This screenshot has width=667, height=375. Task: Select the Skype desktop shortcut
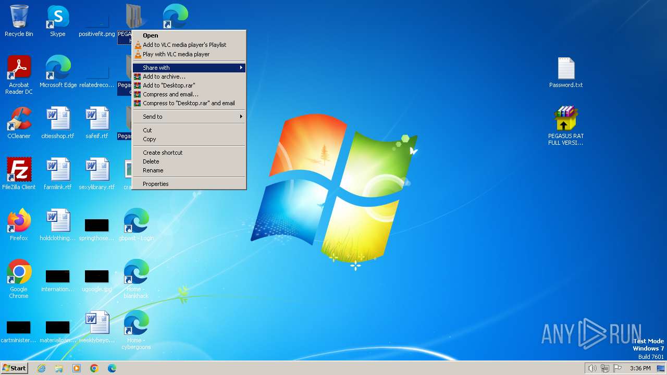point(58,21)
